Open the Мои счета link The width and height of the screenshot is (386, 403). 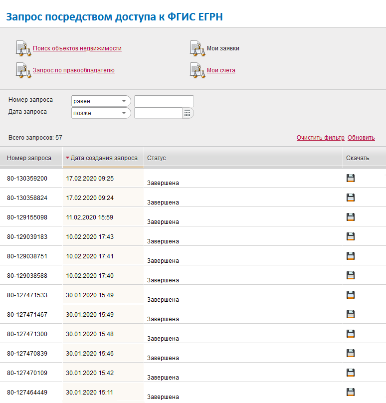221,70
